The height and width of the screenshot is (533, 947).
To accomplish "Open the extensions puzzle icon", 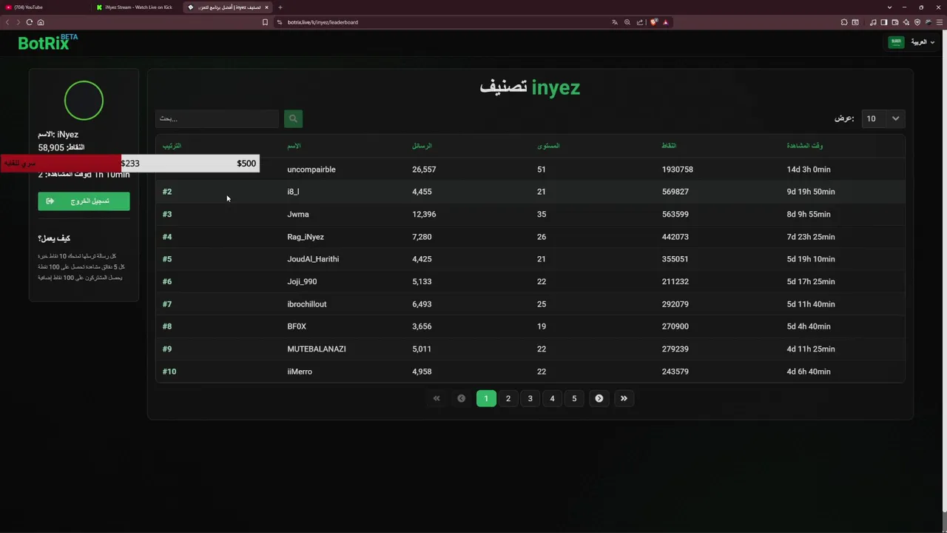I will (x=844, y=22).
